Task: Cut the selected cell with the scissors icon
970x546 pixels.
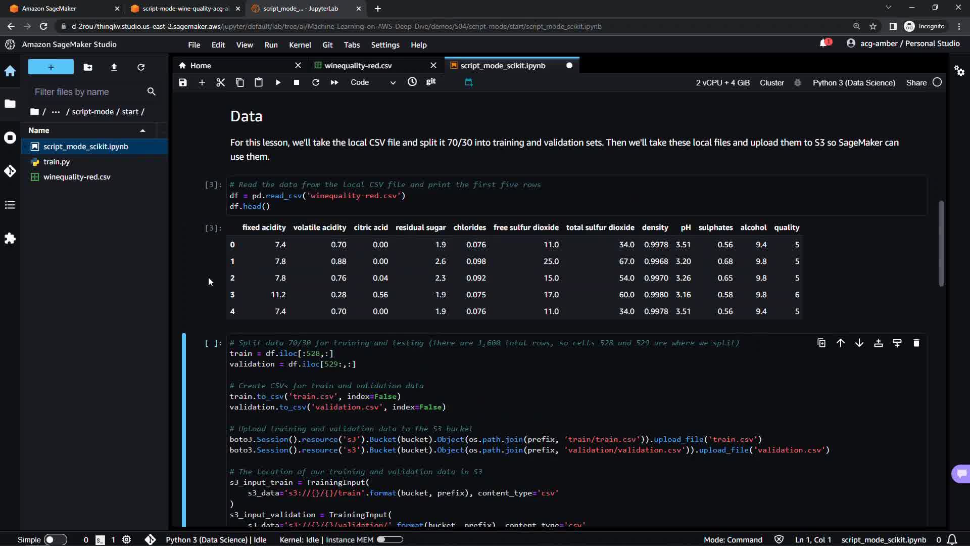Action: tap(220, 82)
